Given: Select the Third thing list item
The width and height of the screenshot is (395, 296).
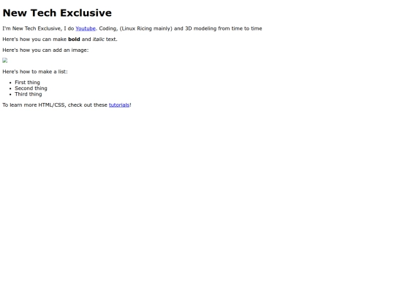Looking at the screenshot, I should click(29, 94).
